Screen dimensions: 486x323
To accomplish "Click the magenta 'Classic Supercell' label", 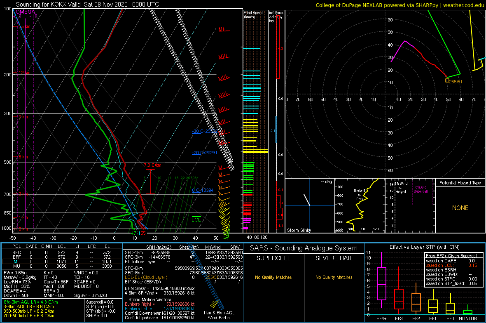I will (x=421, y=189).
